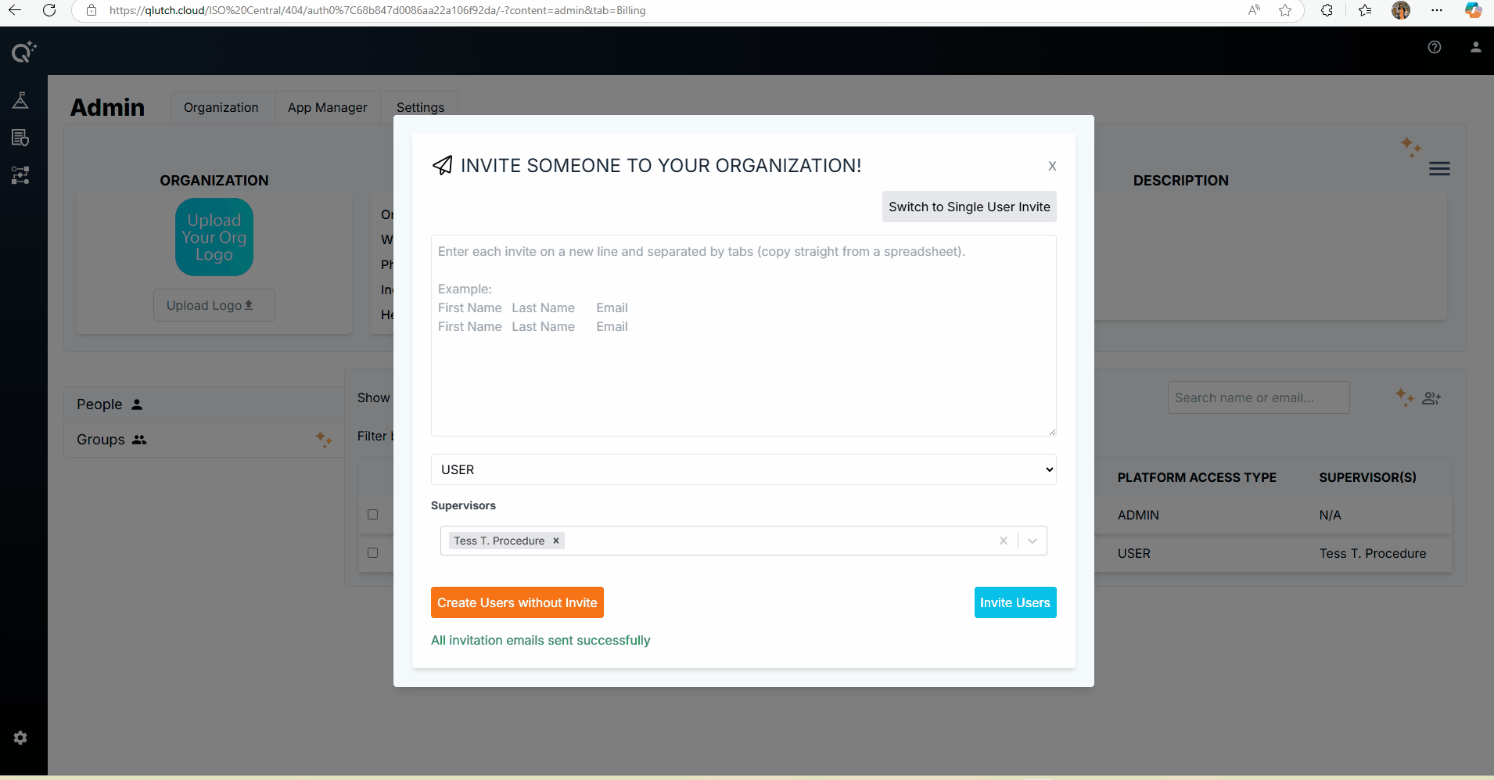The height and width of the screenshot is (780, 1494).
Task: Open the hamburger menu in organization panel
Action: (x=1439, y=169)
